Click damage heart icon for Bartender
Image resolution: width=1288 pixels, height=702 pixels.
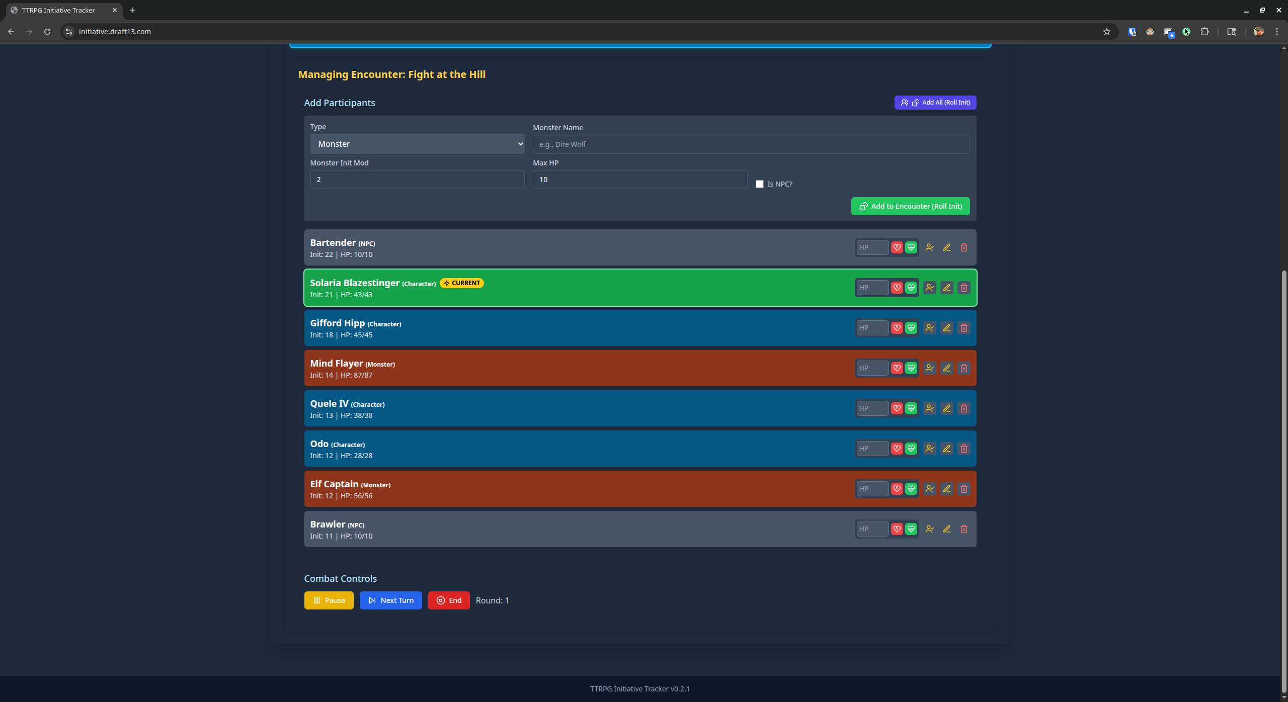click(x=897, y=247)
